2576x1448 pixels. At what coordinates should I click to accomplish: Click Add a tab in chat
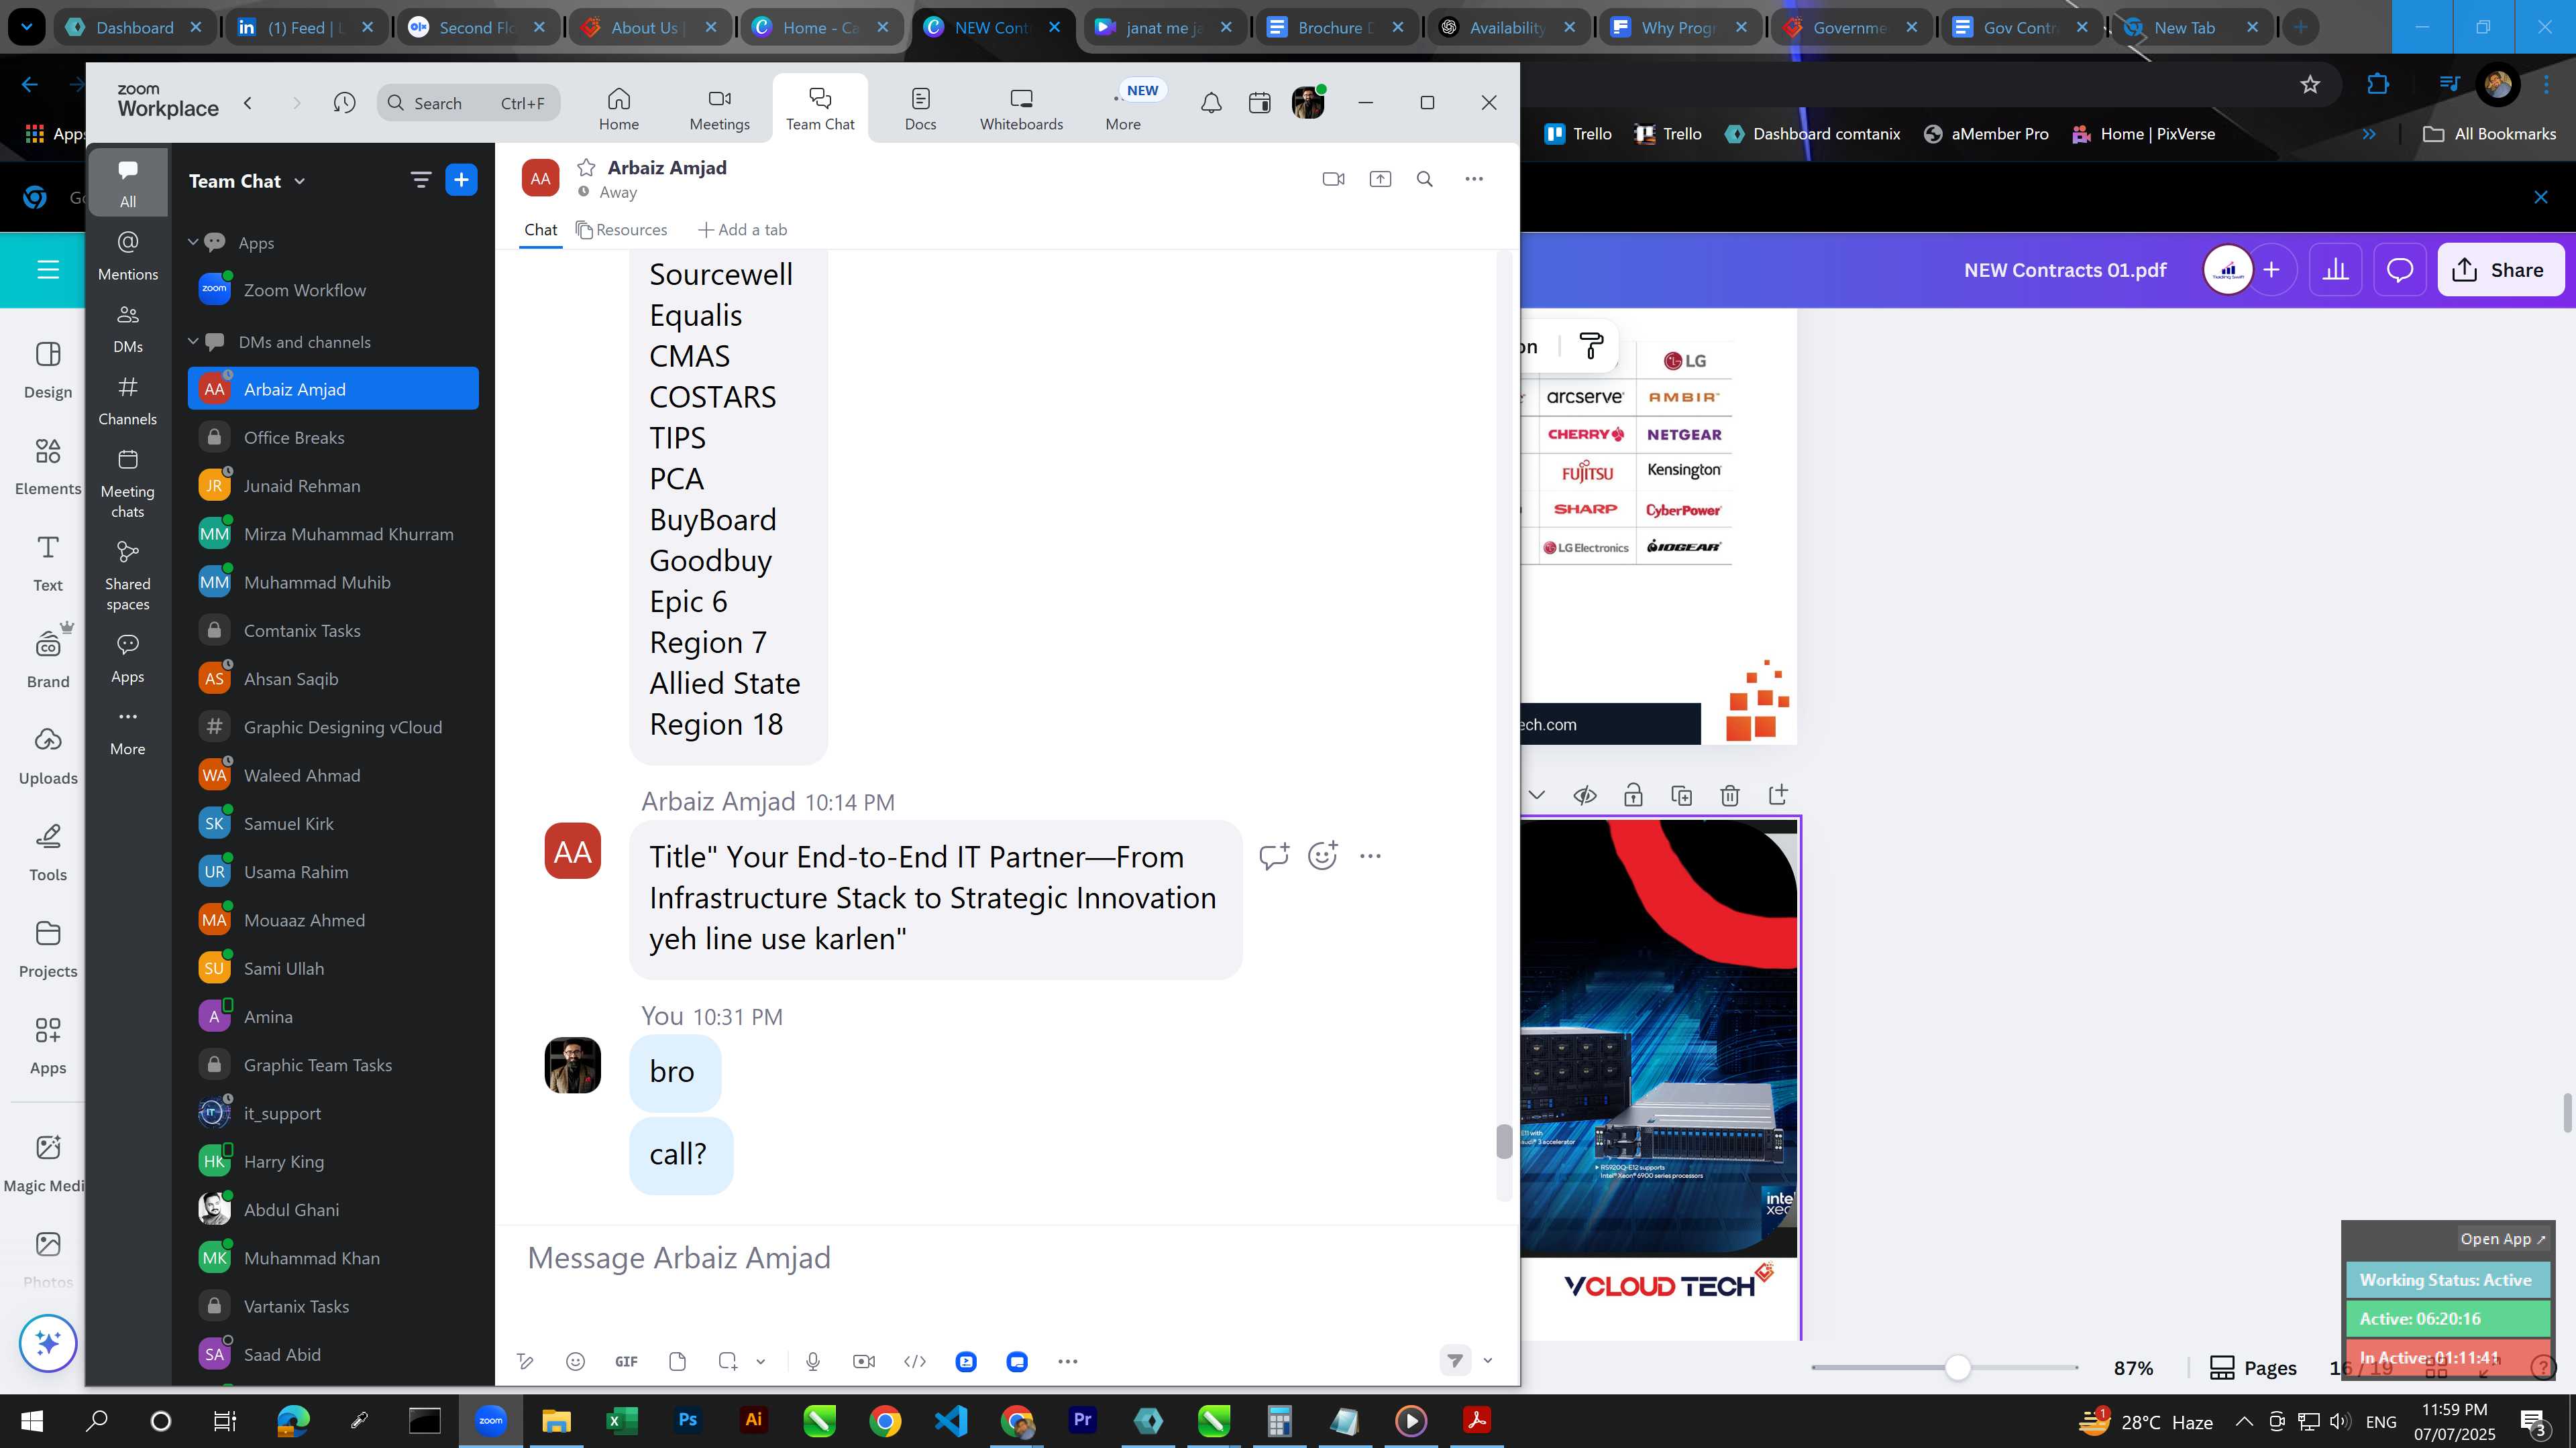click(742, 230)
